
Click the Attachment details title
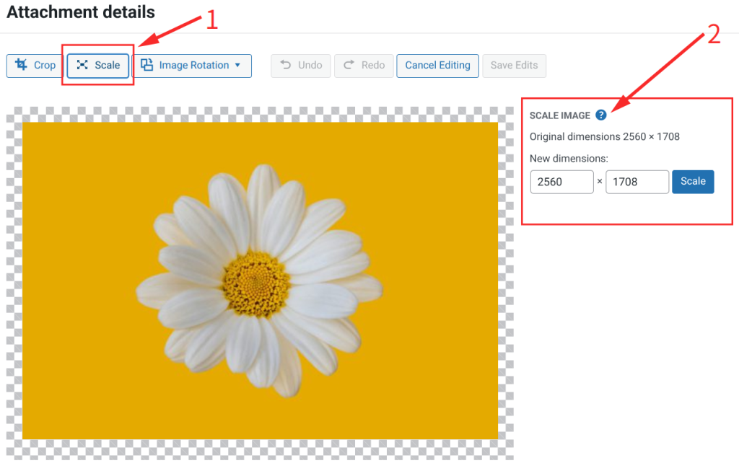(81, 12)
